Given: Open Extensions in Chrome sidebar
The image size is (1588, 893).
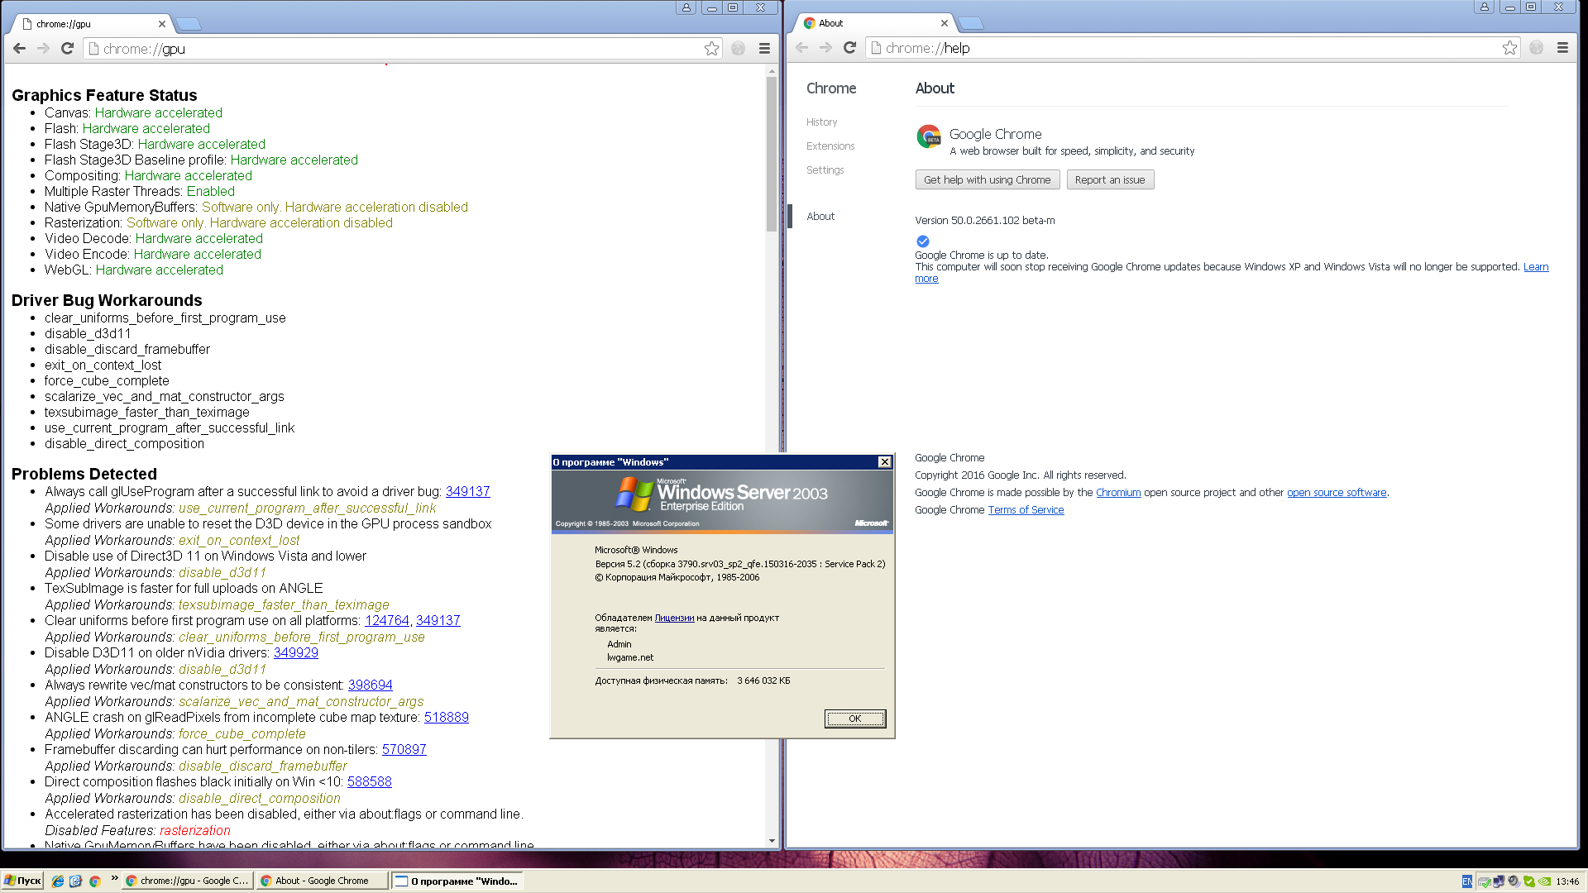Looking at the screenshot, I should 830,146.
